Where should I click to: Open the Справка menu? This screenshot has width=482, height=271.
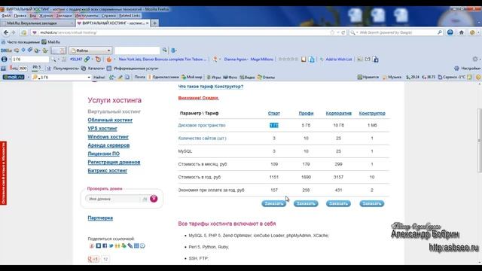108,15
